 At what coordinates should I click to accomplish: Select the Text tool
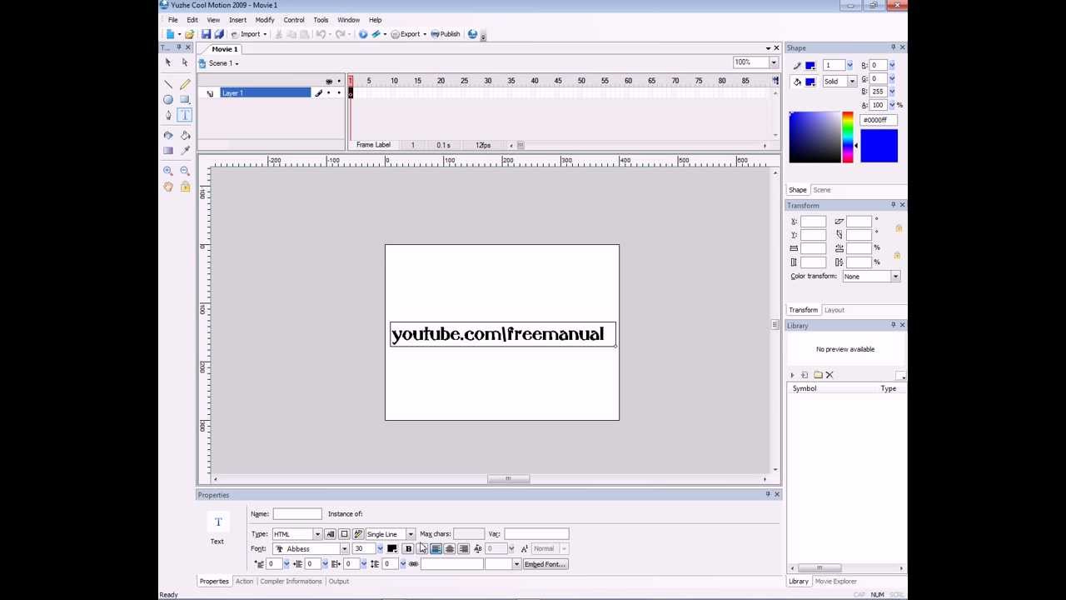185,115
